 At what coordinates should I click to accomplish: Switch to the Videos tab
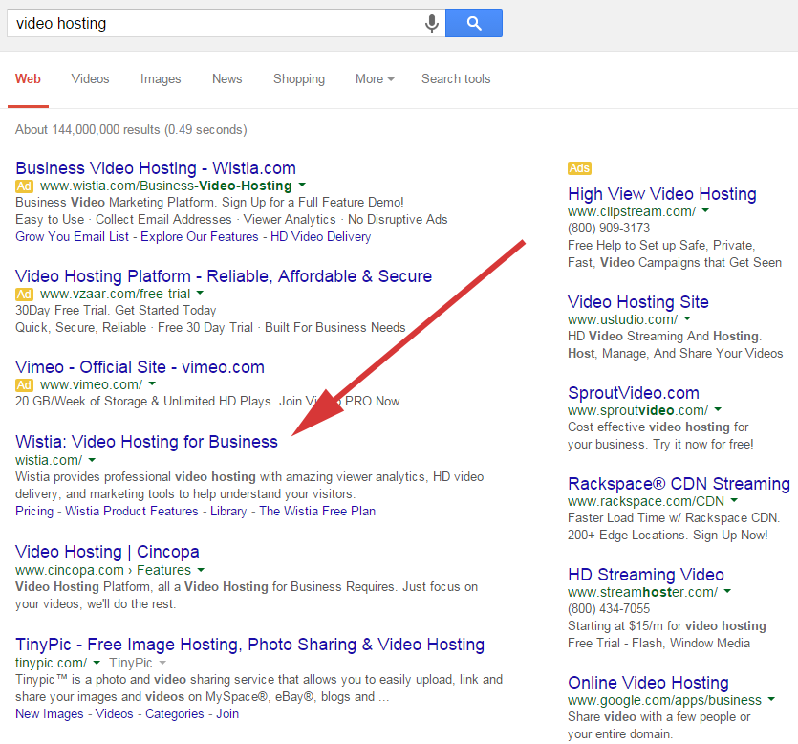[x=90, y=79]
